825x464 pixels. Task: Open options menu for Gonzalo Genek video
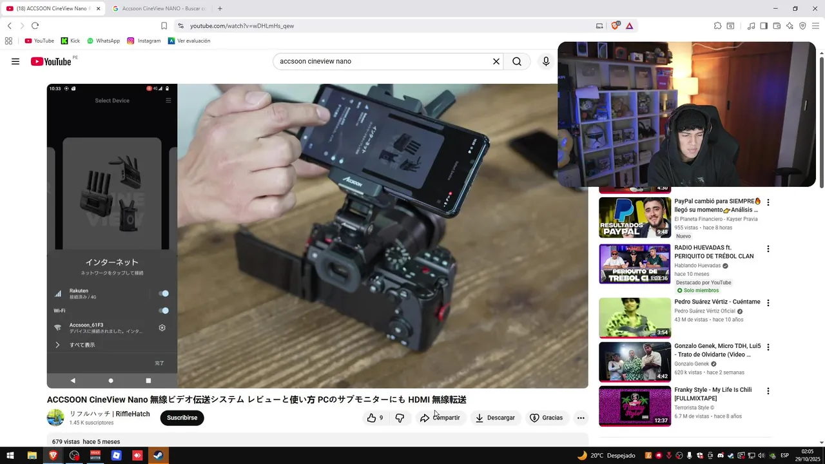[x=768, y=347]
